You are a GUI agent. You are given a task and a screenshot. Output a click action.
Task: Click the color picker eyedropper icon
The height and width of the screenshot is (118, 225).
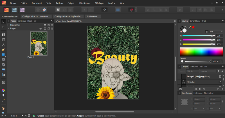pyautogui.click(x=190, y=27)
